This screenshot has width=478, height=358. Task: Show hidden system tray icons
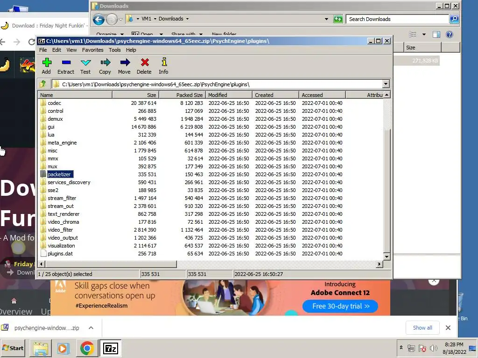tap(401, 347)
